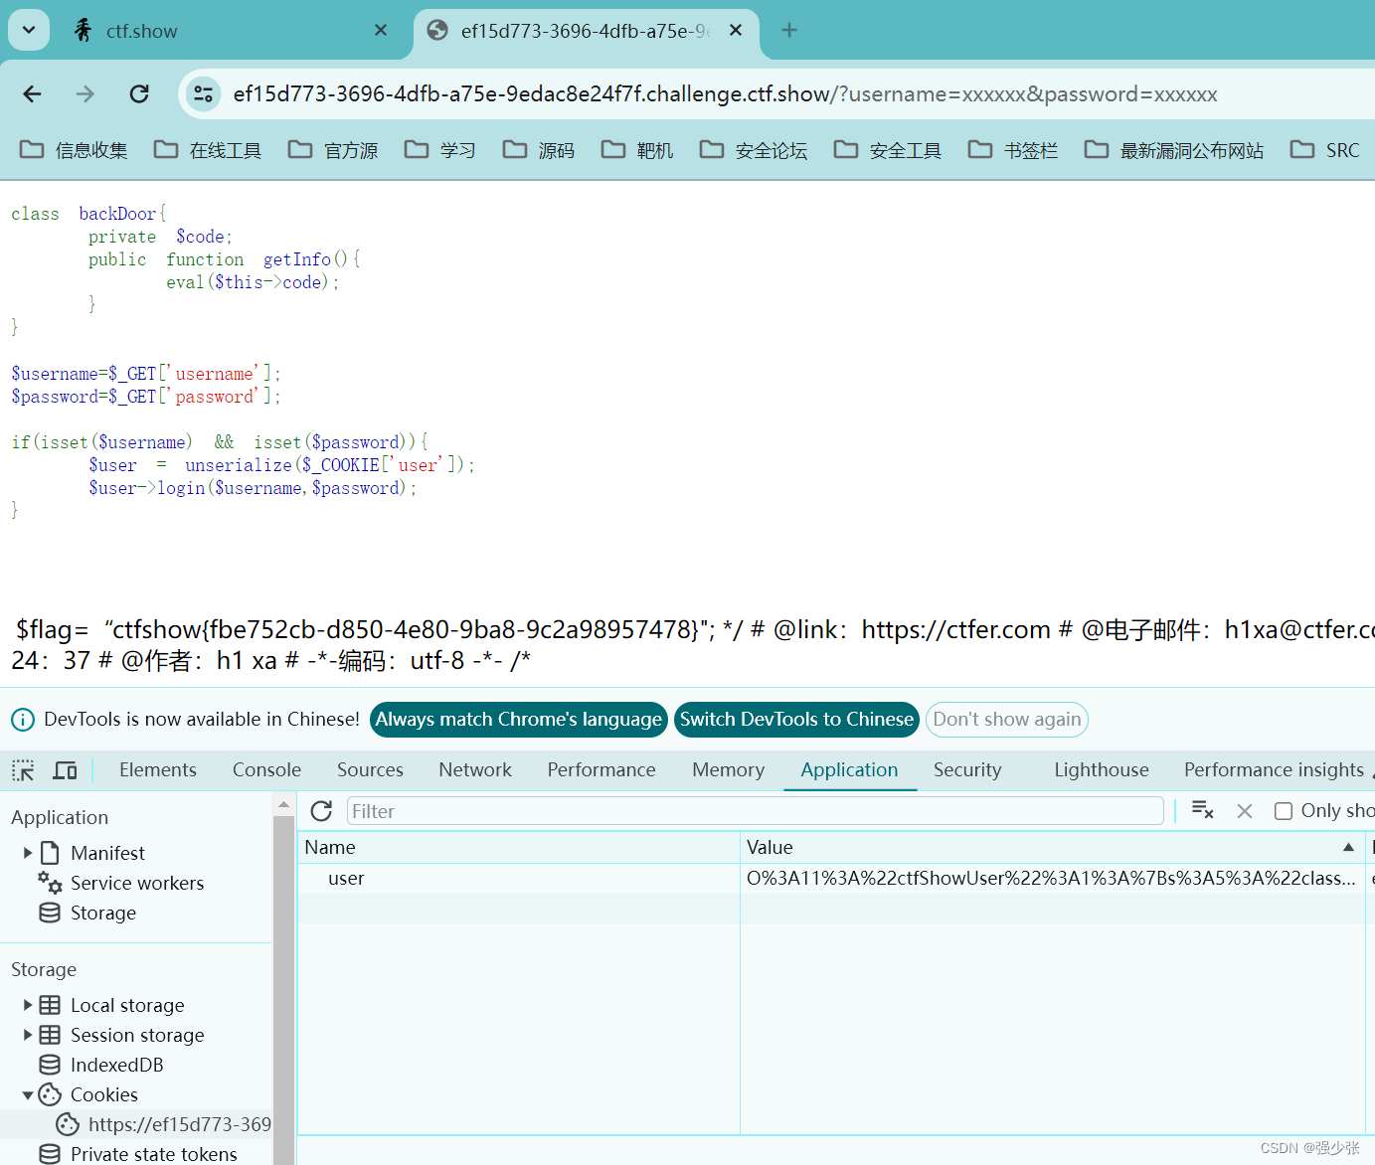Screen dimensions: 1375x1165
Task: Close the ef15d773 challenge tab
Action: point(736,31)
